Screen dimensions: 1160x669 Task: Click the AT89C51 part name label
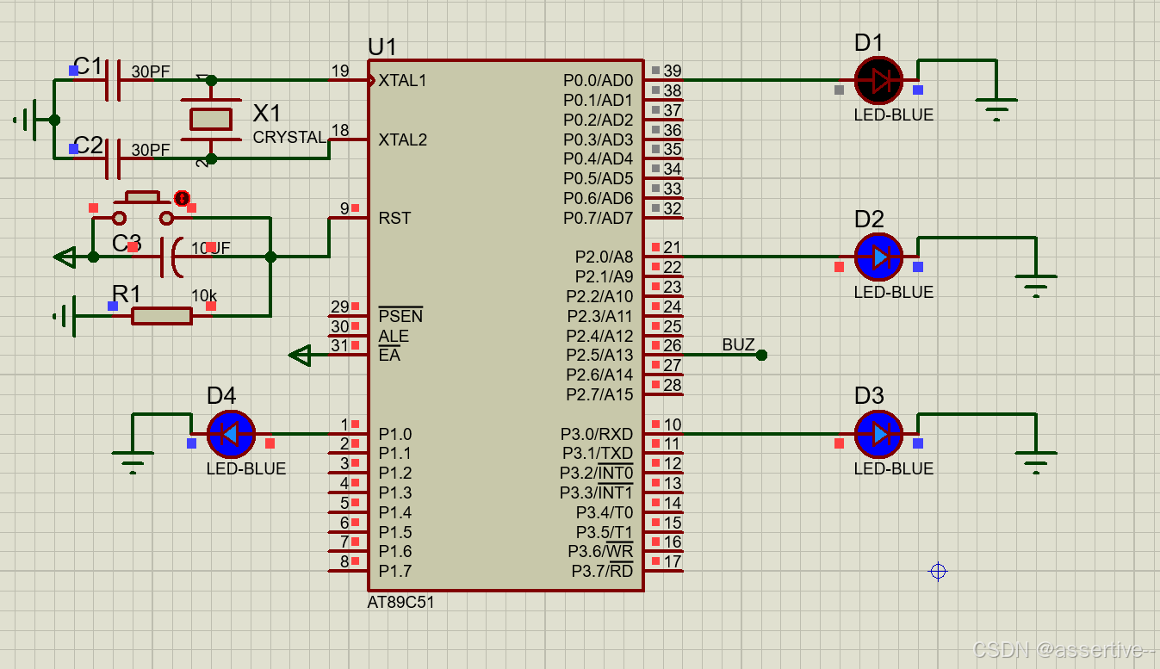pos(401,603)
